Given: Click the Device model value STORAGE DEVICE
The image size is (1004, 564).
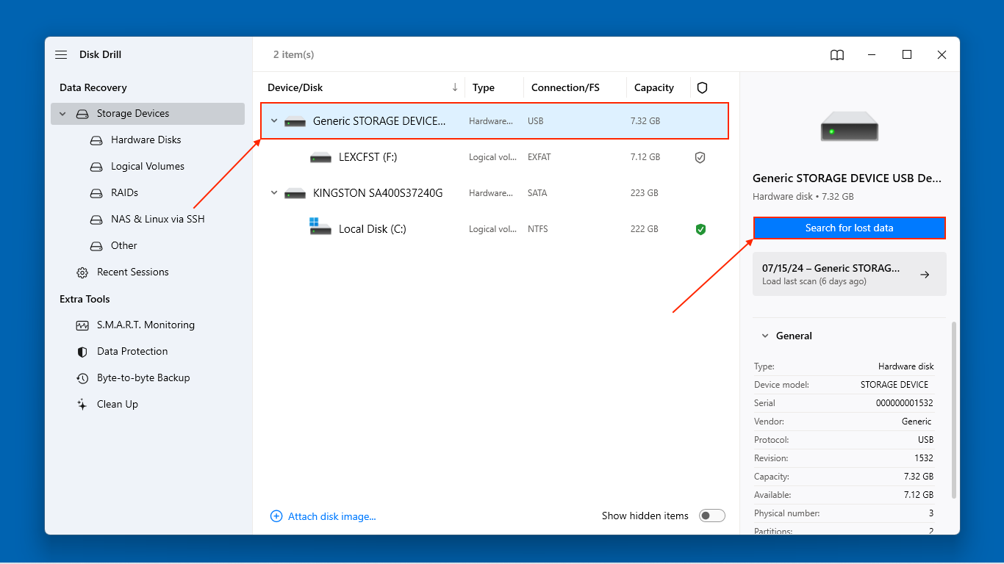Looking at the screenshot, I should (x=894, y=385).
